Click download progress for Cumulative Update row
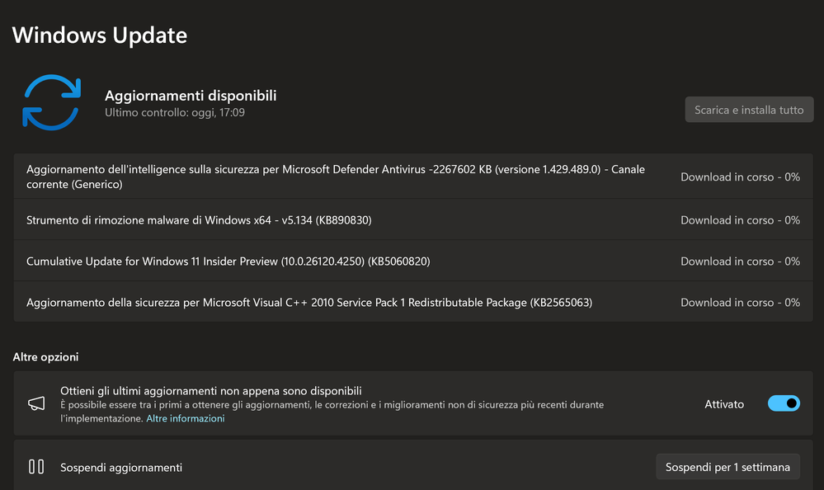 (740, 261)
